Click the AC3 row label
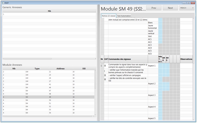 pos(150,45)
